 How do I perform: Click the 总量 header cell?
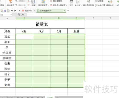(x=76, y=31)
